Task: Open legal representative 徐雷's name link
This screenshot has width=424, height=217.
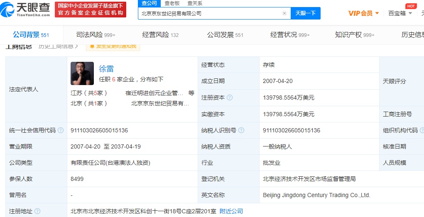Action: click(106, 68)
